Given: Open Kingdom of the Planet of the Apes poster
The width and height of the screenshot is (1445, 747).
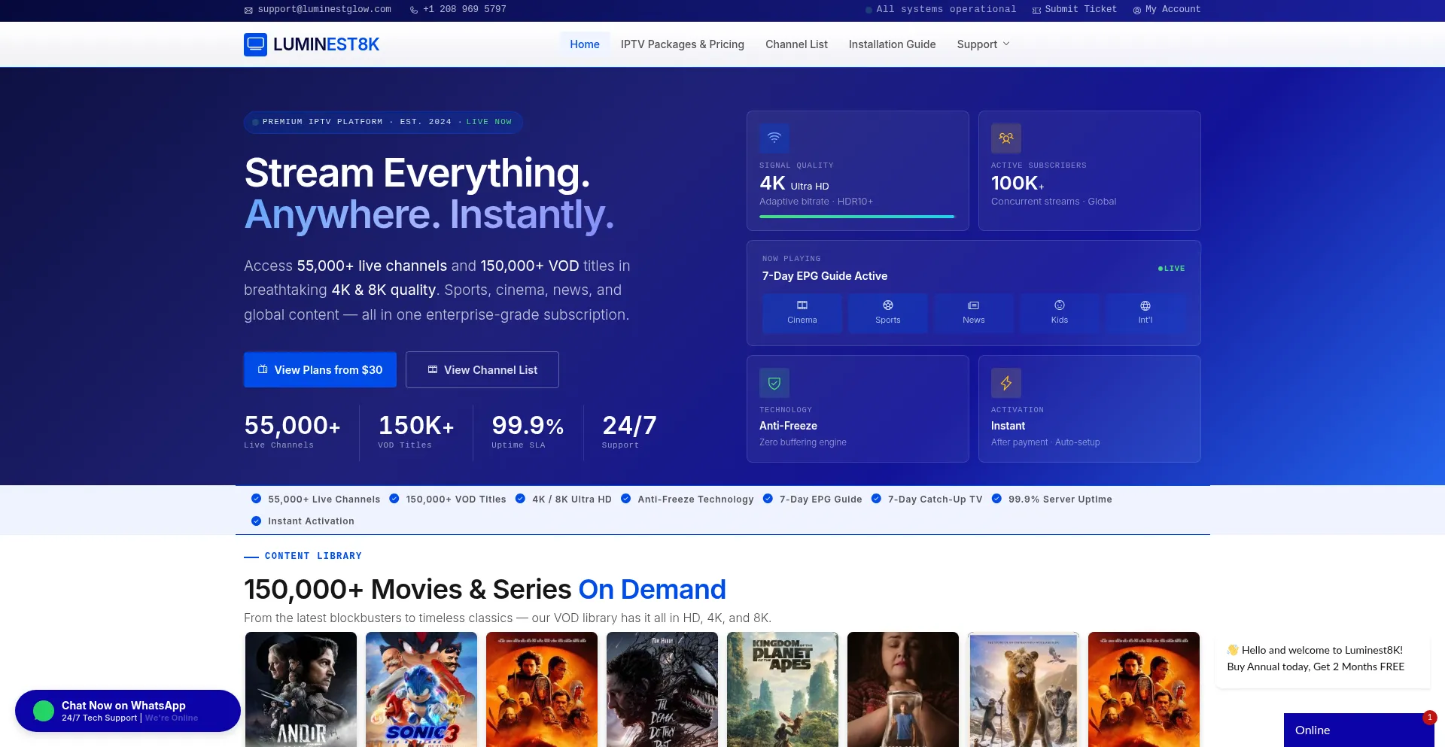Looking at the screenshot, I should 783,690.
